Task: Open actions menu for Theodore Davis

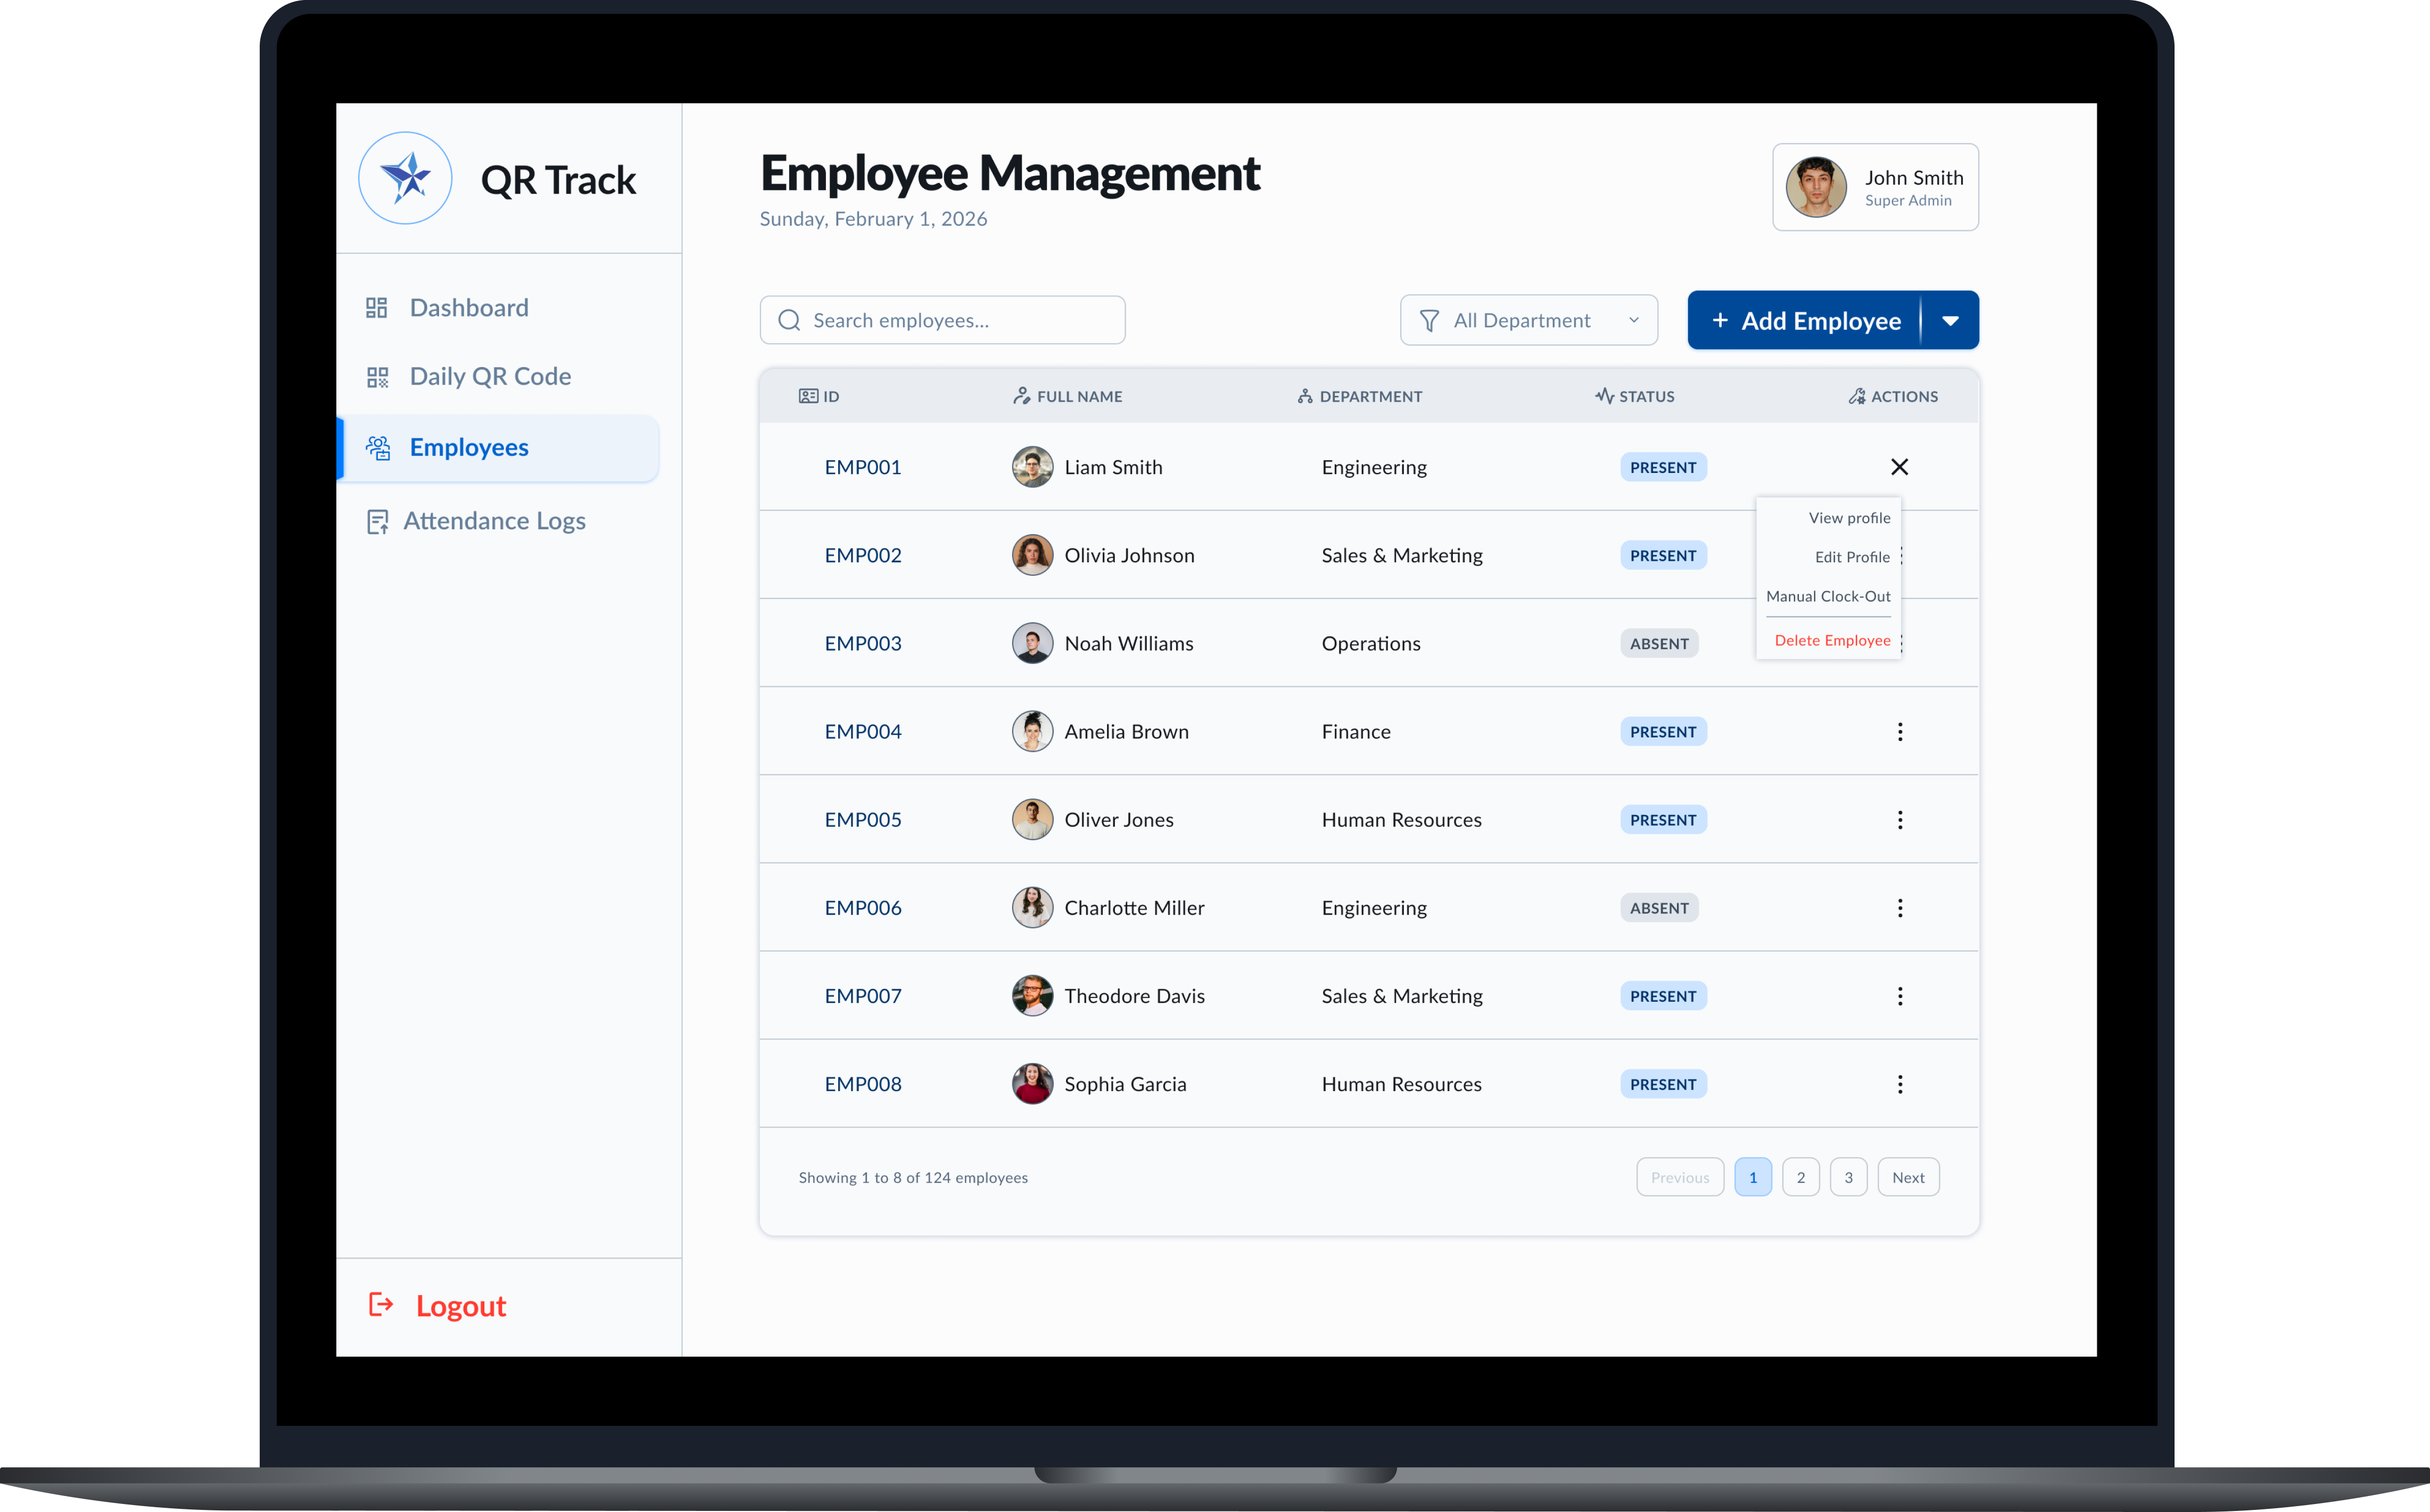Action: [x=1900, y=996]
